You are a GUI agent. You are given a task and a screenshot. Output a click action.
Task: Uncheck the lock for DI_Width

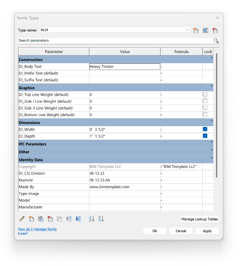point(205,129)
